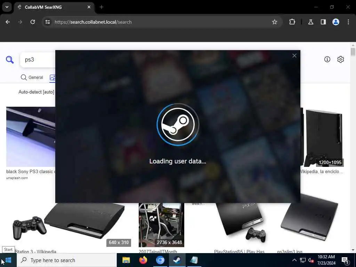
Task: Click the search field containing ps3
Action: click(x=38, y=60)
